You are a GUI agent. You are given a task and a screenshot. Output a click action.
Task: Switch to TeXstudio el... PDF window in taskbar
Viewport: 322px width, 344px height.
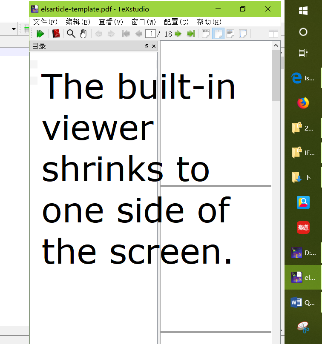tap(303, 277)
